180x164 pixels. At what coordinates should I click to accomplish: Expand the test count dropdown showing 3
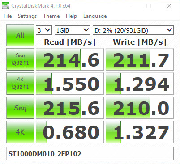point(44,30)
